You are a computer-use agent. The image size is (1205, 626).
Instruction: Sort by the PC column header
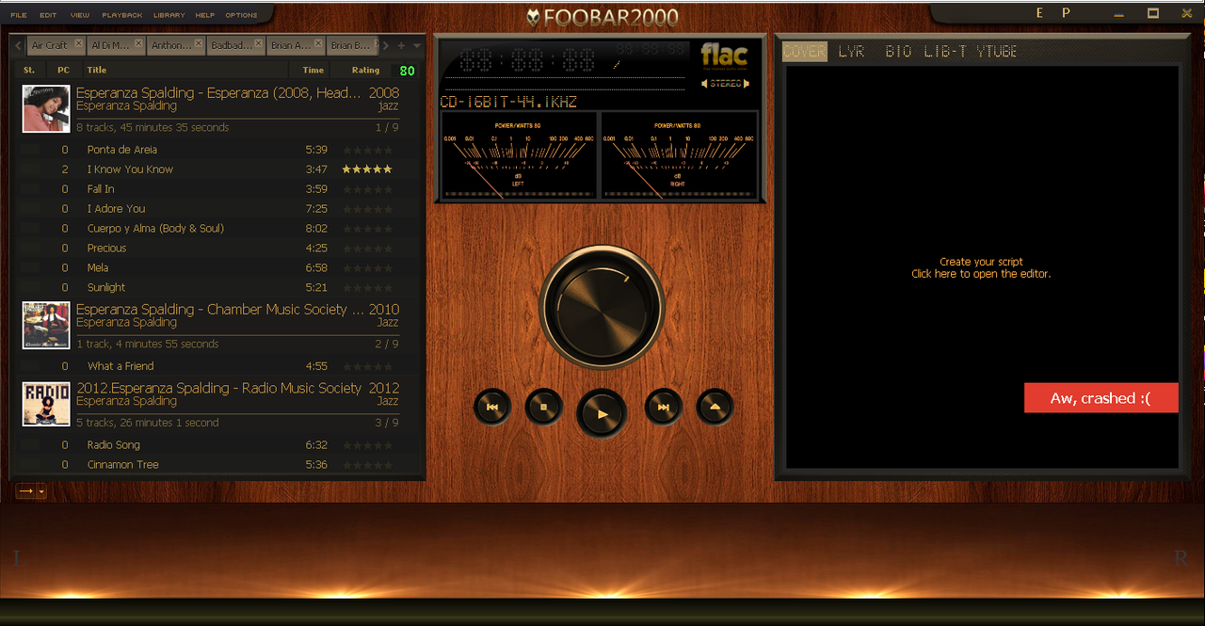click(x=63, y=71)
